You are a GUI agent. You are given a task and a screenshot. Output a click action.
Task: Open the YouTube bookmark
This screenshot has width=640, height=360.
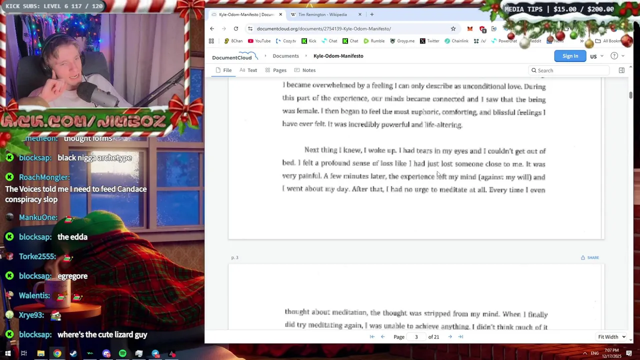pos(259,41)
